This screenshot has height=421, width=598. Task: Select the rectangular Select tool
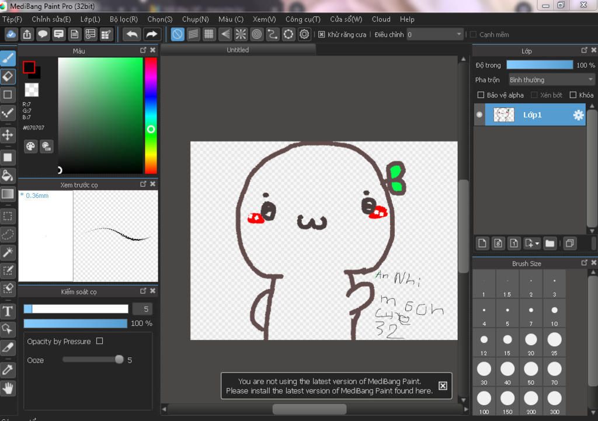coord(8,216)
